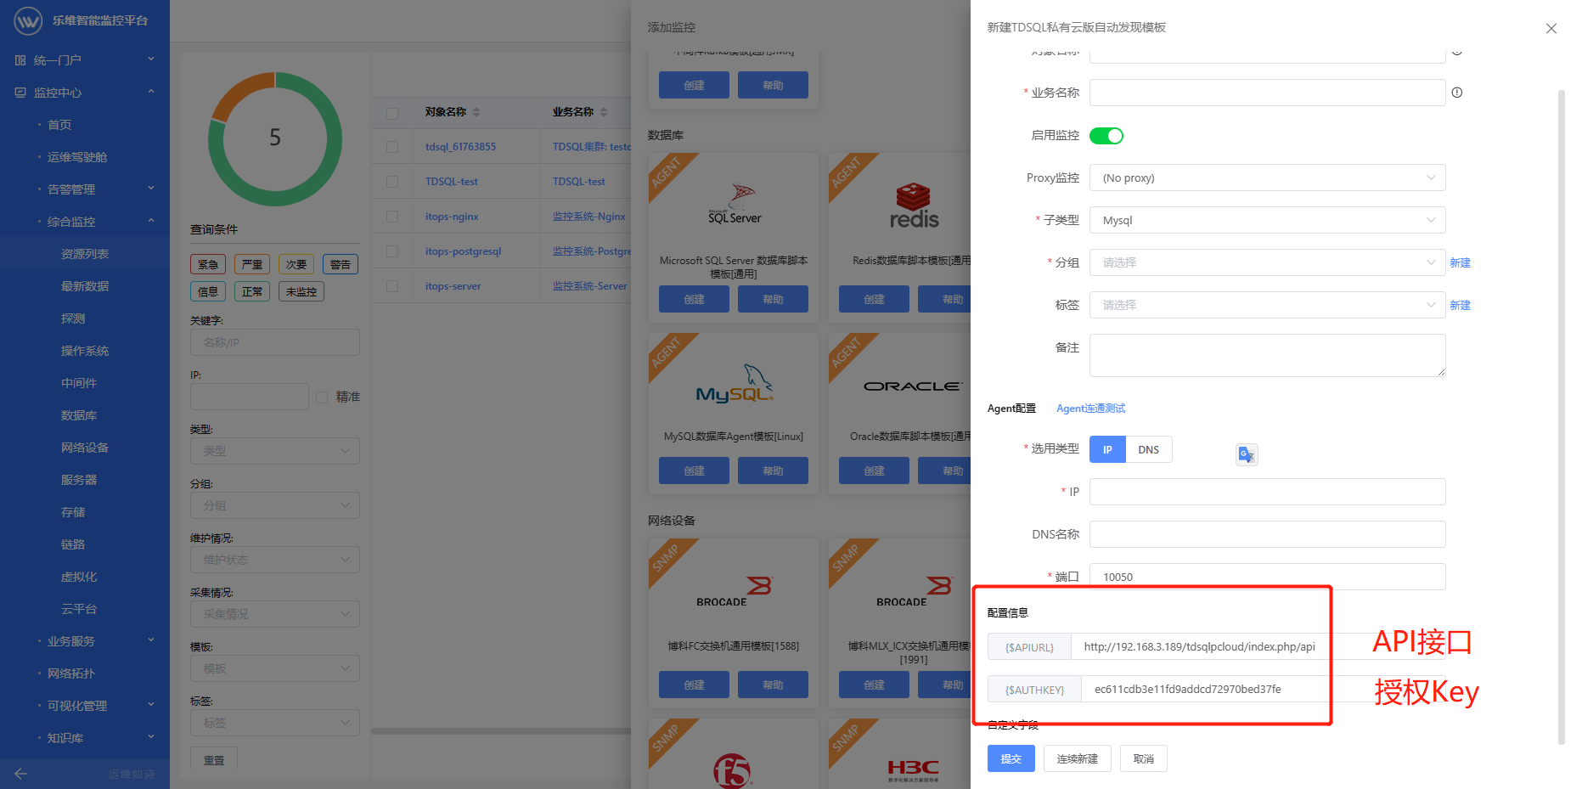The image size is (1582, 789).
Task: Open the 分组 filter dropdown in query conditions
Action: click(275, 505)
